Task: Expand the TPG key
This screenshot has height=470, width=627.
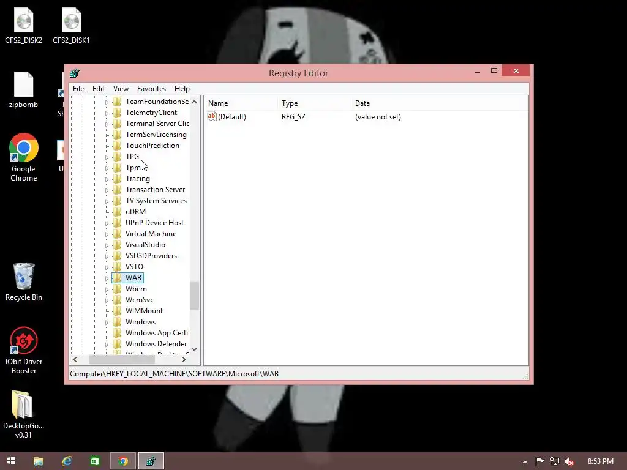Action: point(107,157)
